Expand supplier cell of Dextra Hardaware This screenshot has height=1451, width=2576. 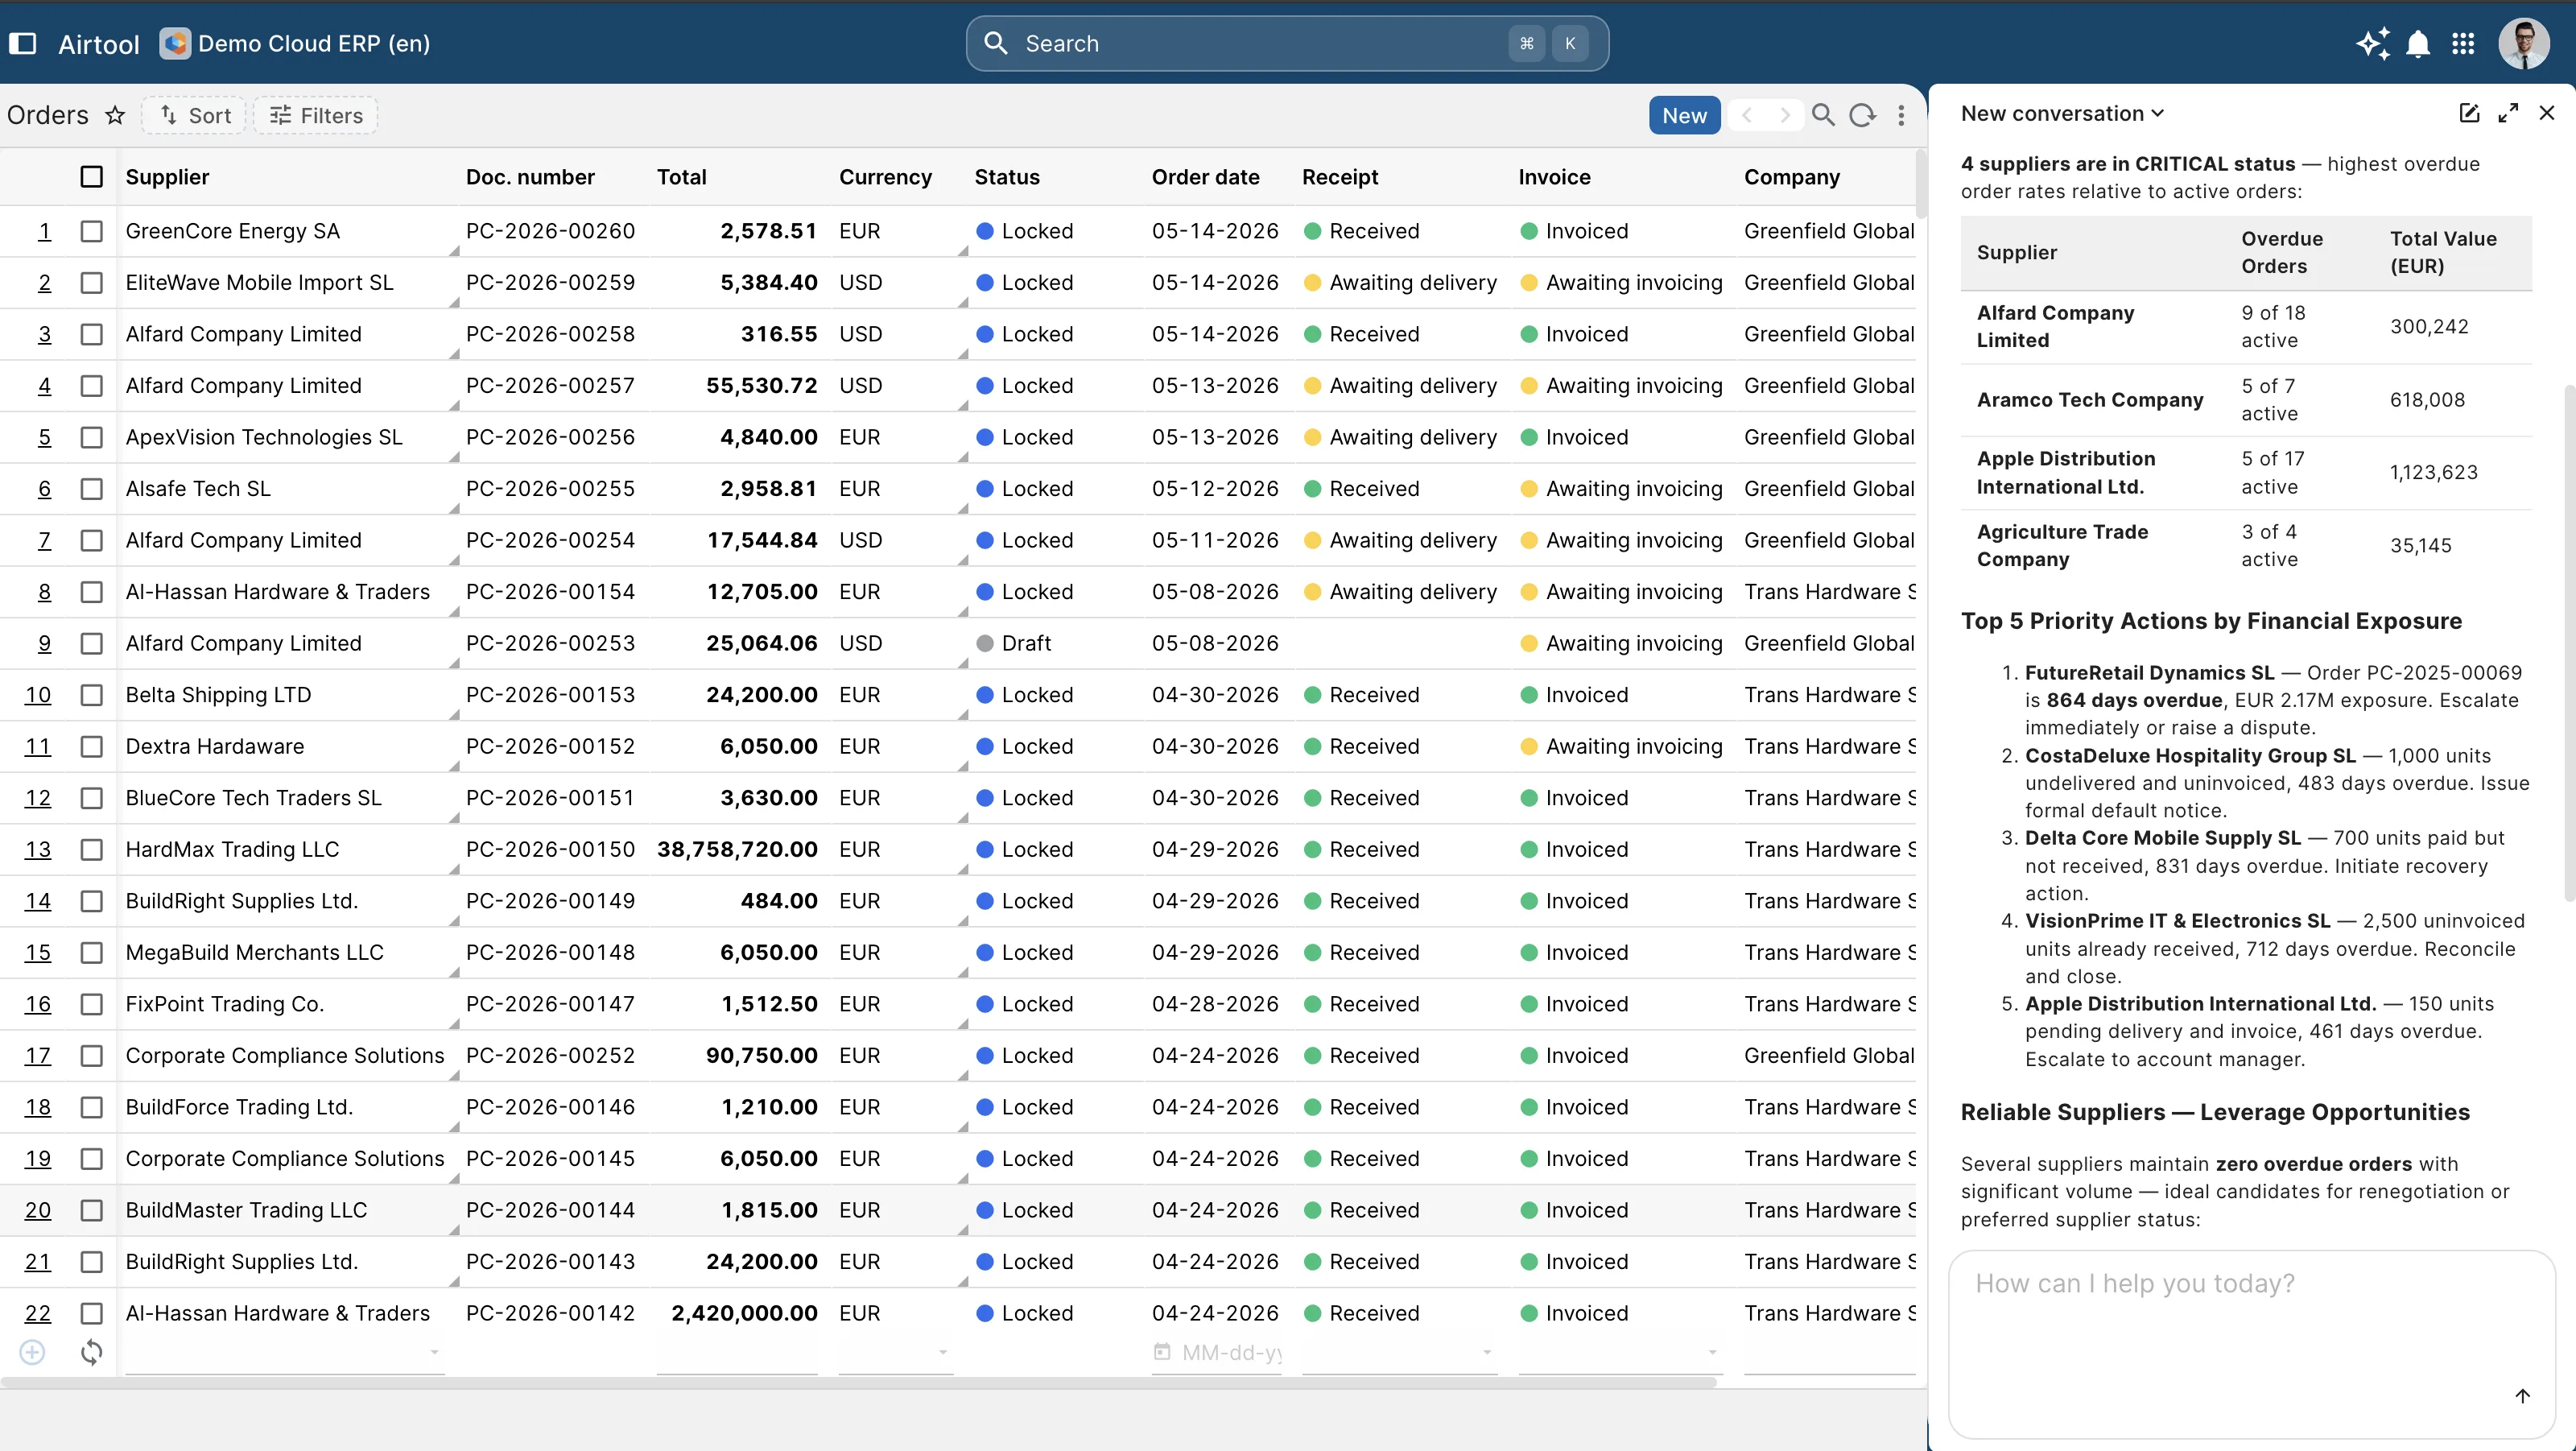[455, 766]
